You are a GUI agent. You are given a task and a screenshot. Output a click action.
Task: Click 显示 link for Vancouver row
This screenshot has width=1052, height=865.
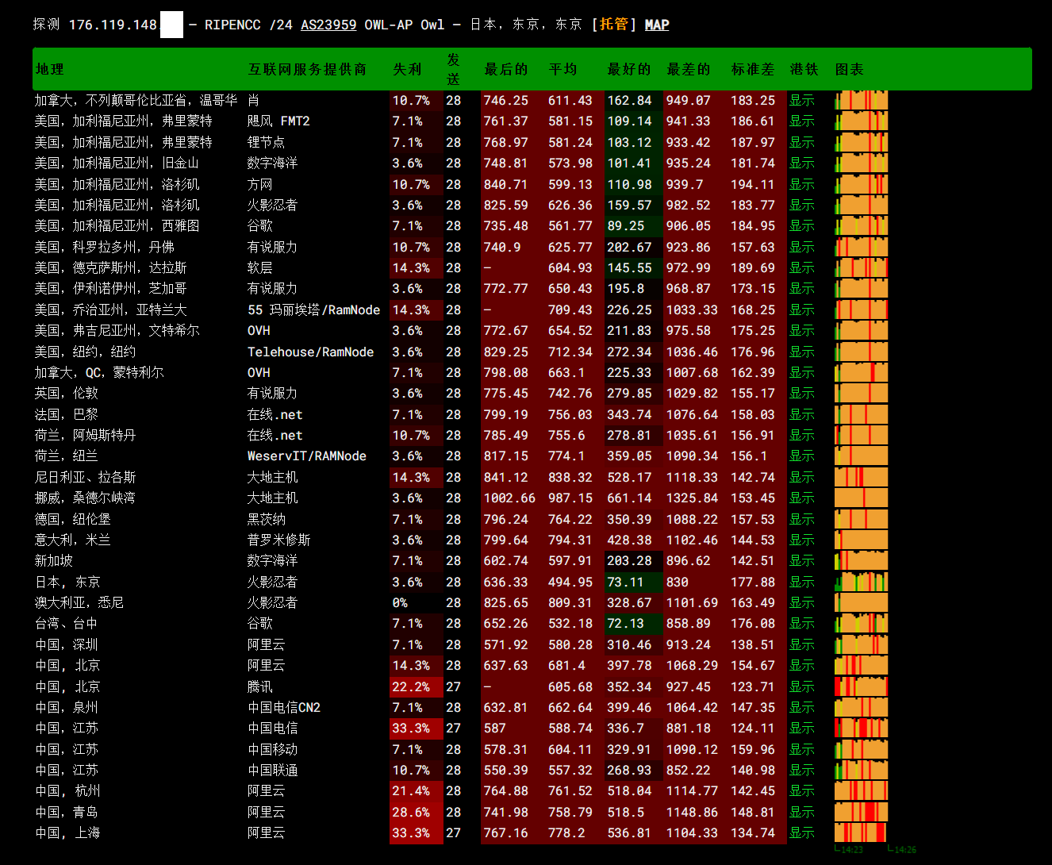[801, 100]
